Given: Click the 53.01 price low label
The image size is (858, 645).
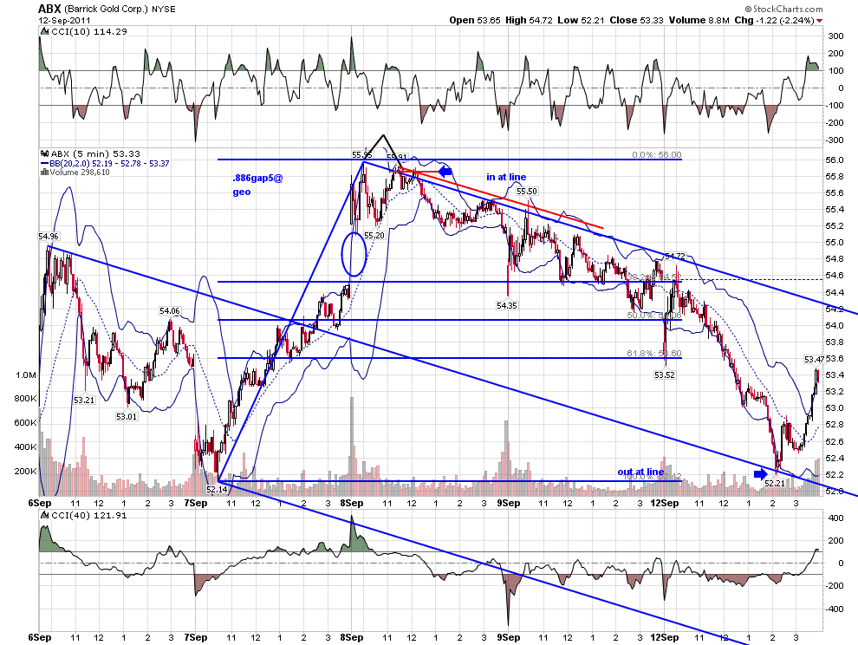Looking at the screenshot, I should [127, 416].
